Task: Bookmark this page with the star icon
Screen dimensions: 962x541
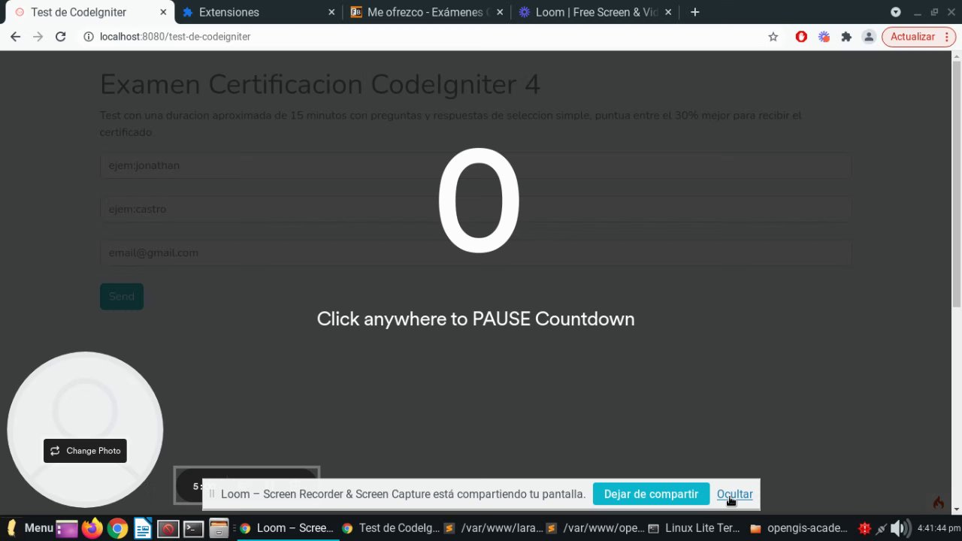Action: click(x=773, y=36)
